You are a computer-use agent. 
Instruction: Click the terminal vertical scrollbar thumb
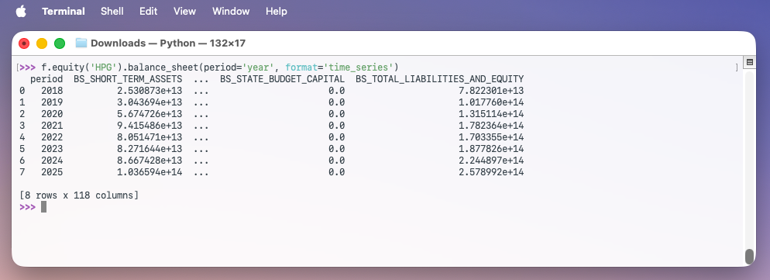(x=749, y=257)
